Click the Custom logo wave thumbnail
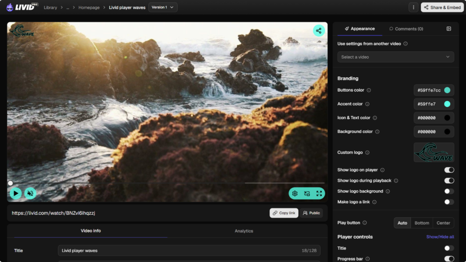The width and height of the screenshot is (466, 262). 434,152
